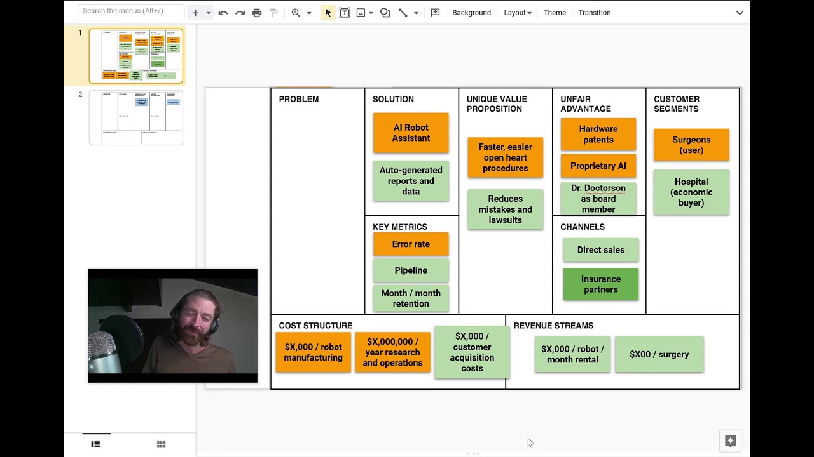Open the zoom level dropdown arrow

(x=309, y=13)
